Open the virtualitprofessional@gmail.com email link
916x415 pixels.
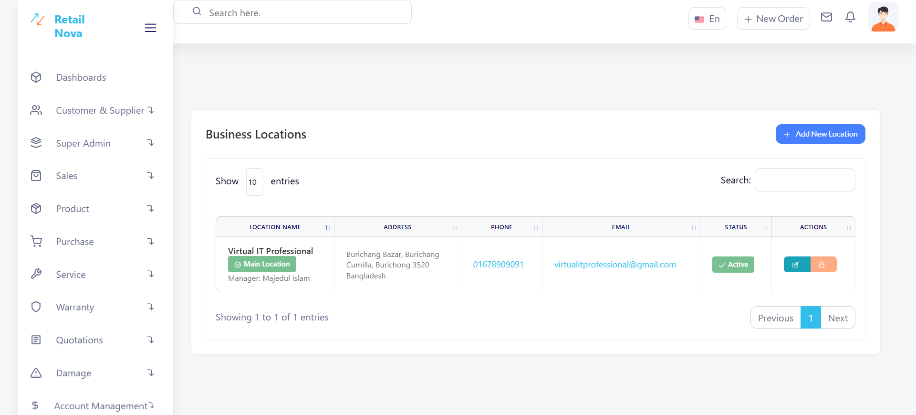click(x=614, y=265)
